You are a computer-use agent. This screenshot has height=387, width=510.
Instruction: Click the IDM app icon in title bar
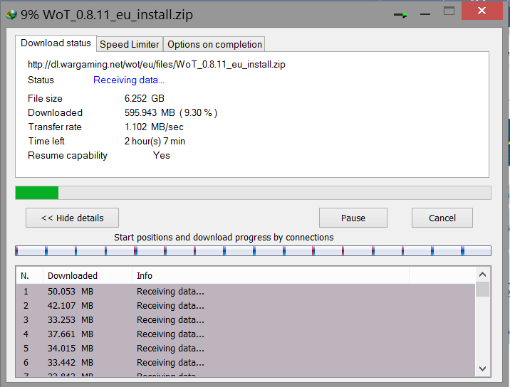pyautogui.click(x=11, y=14)
